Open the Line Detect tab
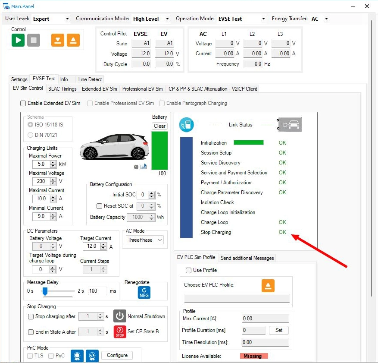 point(90,79)
